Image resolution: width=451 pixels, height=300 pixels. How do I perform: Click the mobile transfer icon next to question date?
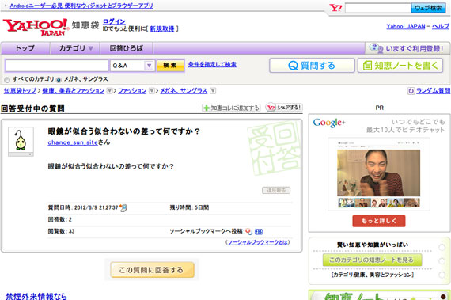click(123, 207)
